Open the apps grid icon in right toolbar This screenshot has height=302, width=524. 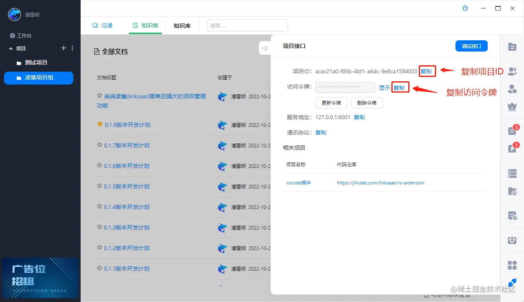(x=512, y=265)
